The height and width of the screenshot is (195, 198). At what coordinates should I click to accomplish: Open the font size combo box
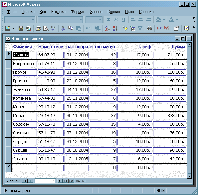pos(94,20)
